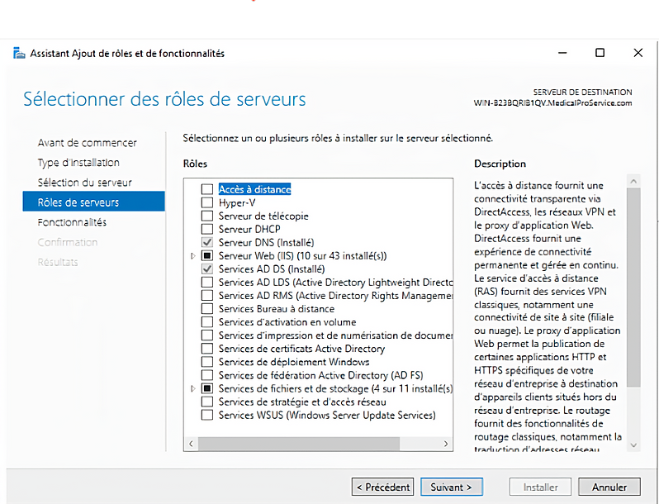The image size is (659, 504).
Task: Expand the Serveur Web (IIS) tree node
Action: pos(193,255)
